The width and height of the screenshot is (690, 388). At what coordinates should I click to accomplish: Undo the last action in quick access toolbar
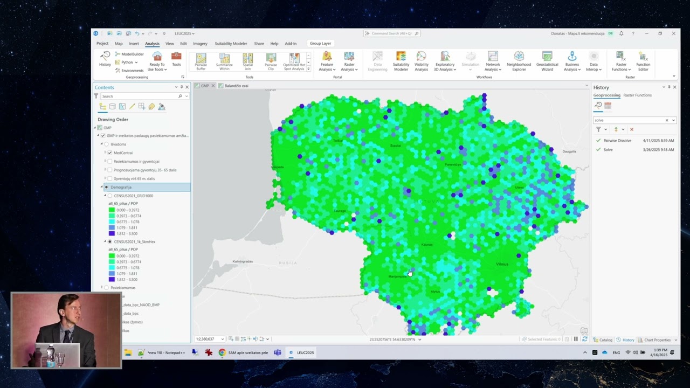(137, 33)
